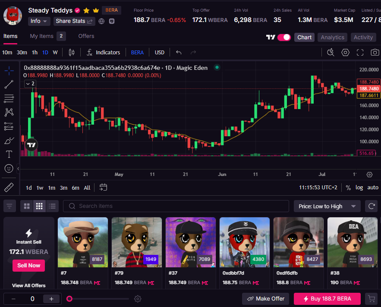
Task: Change the candlestick chart type
Action: click(72, 52)
